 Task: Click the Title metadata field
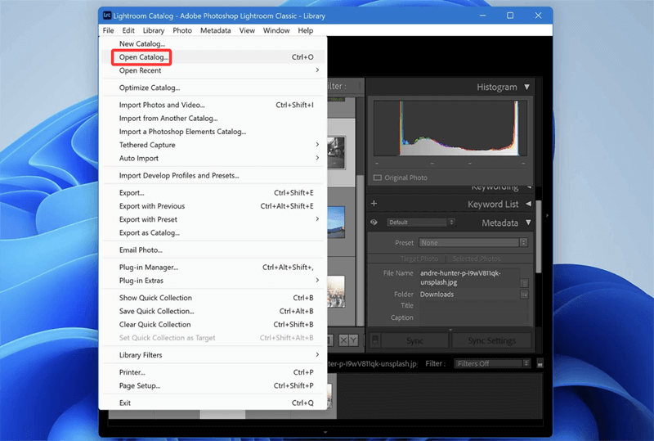point(473,306)
